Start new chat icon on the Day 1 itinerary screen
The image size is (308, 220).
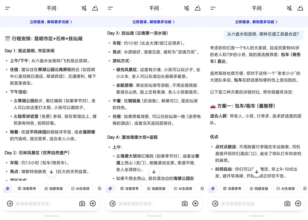pyautogui.click(x=95, y=8)
